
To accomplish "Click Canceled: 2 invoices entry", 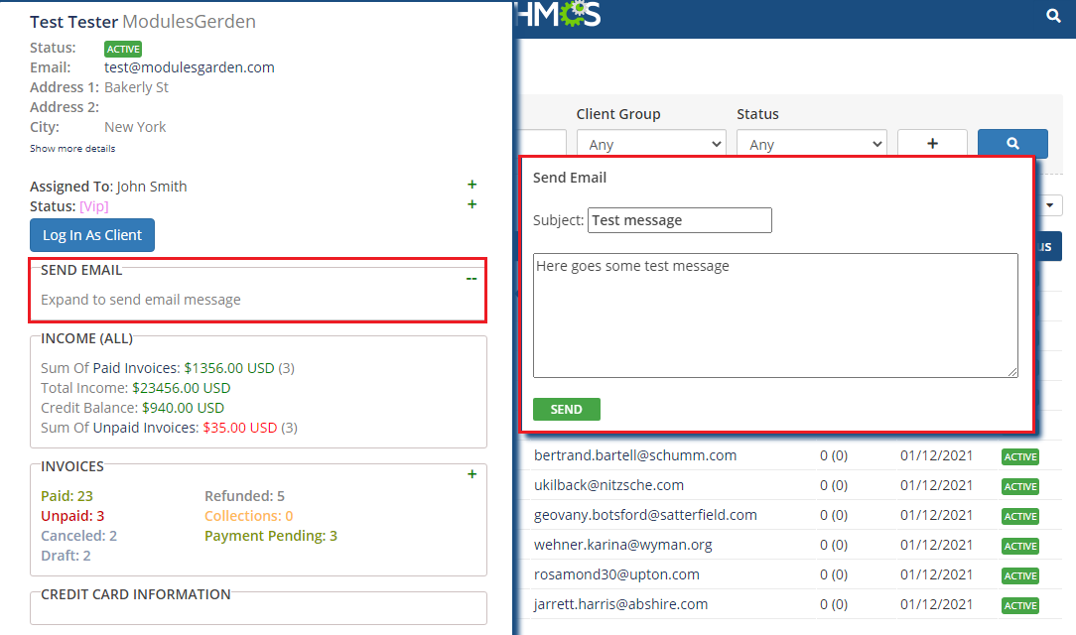I will tap(79, 536).
